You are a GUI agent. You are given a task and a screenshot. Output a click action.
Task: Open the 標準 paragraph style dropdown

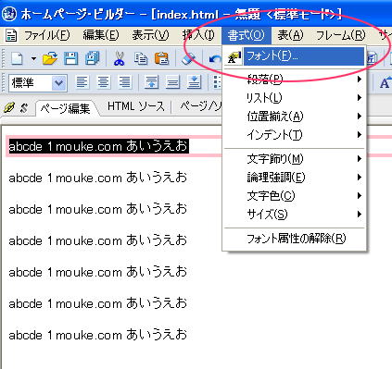coord(58,83)
